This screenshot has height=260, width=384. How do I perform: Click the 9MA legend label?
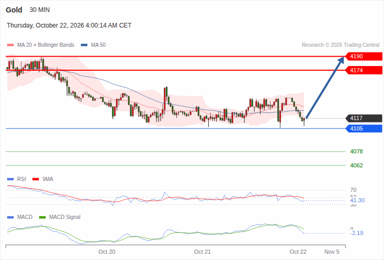click(x=48, y=179)
